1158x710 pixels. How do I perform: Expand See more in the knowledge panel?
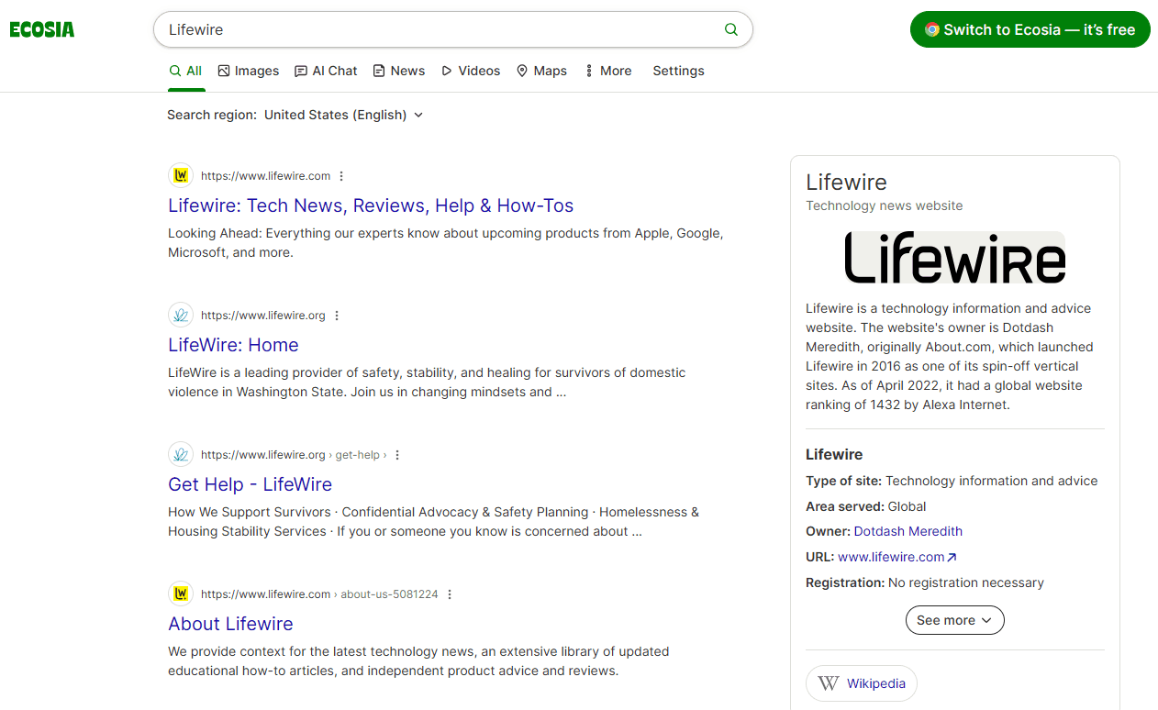[954, 620]
